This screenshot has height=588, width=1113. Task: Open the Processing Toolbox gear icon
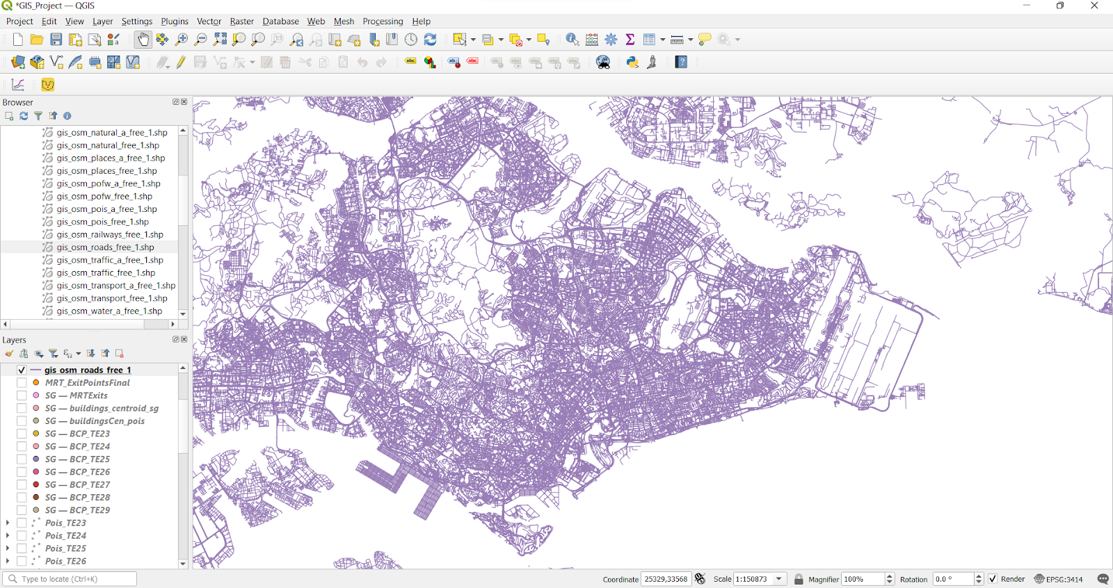[611, 40]
